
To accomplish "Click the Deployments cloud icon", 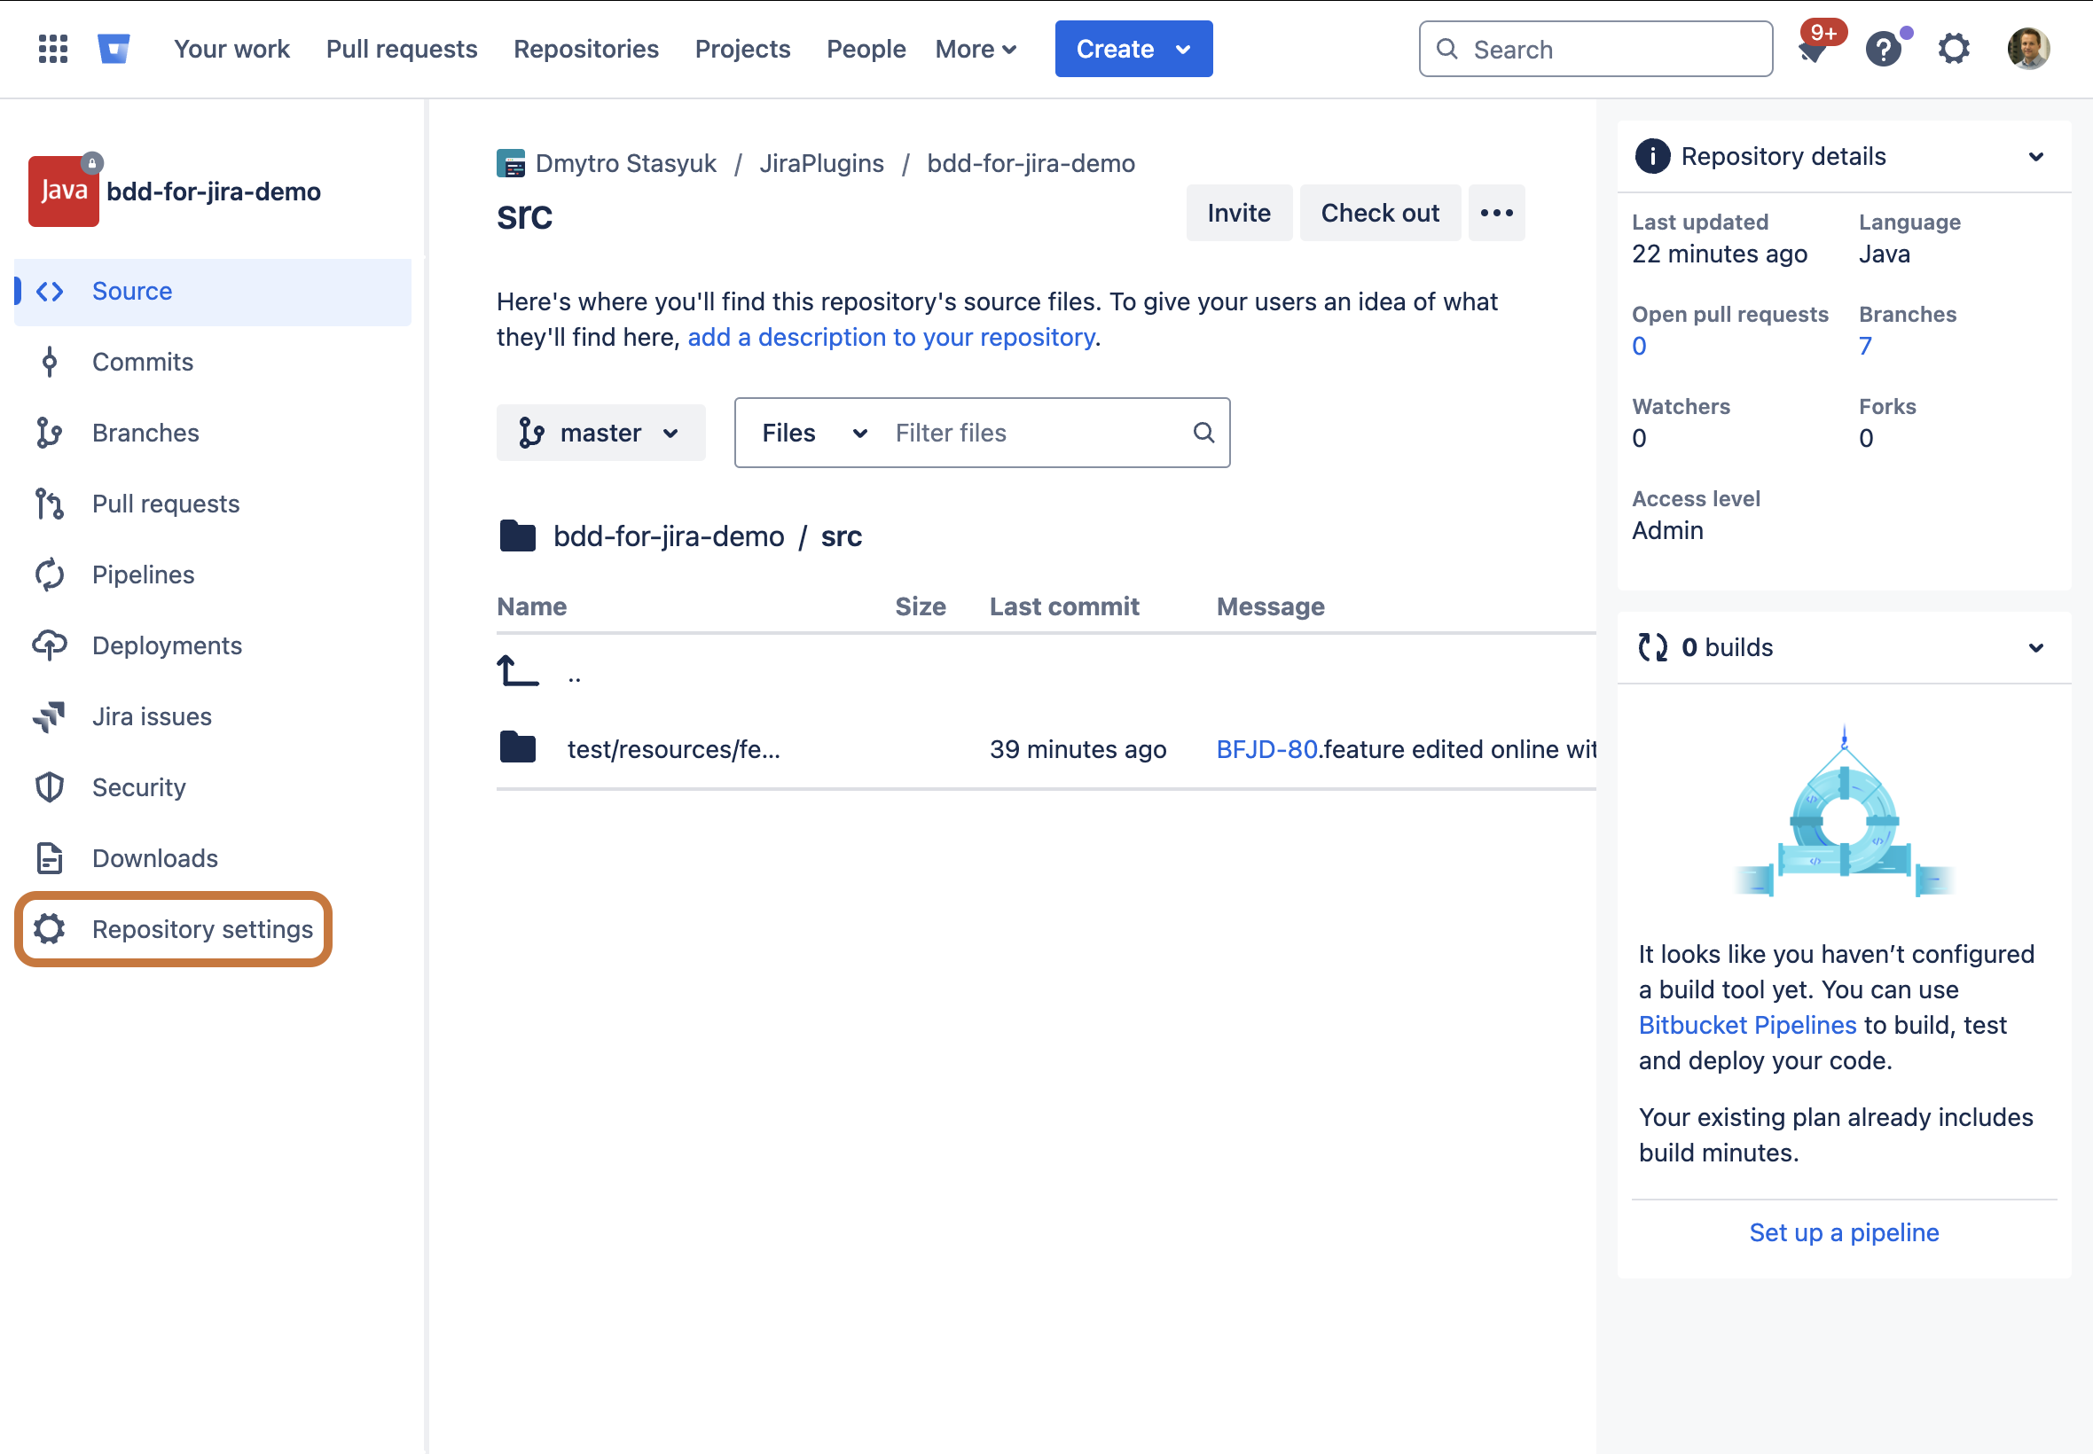I will pos(51,645).
